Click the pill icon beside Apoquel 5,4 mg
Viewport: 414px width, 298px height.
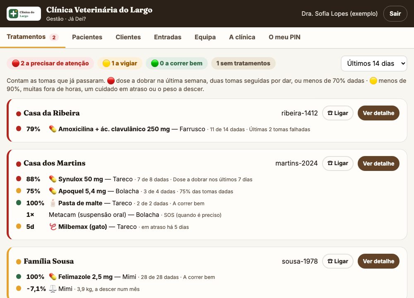tap(53, 191)
